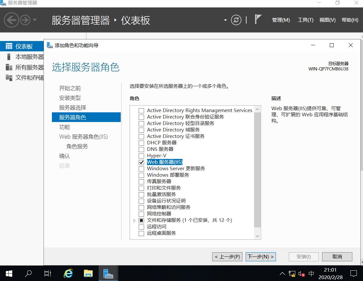This screenshot has height=281, width=363.
Task: Refresh Server Manager with the refresh icon
Action: point(236,20)
